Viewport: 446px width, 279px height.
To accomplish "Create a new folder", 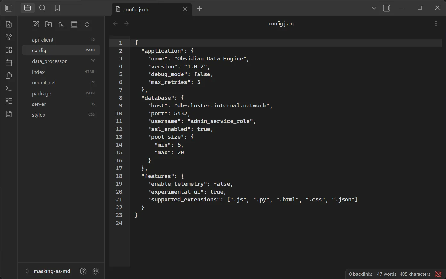I will pyautogui.click(x=48, y=24).
